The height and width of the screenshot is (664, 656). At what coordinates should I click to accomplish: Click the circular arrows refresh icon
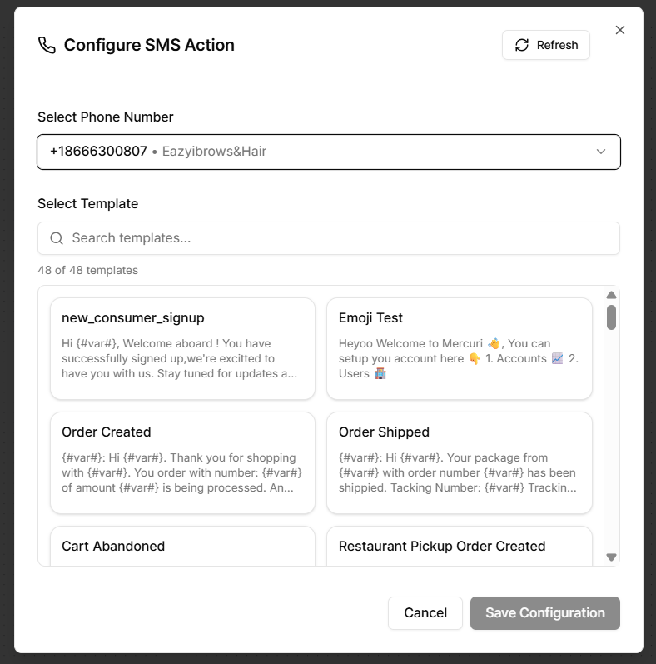tap(522, 45)
